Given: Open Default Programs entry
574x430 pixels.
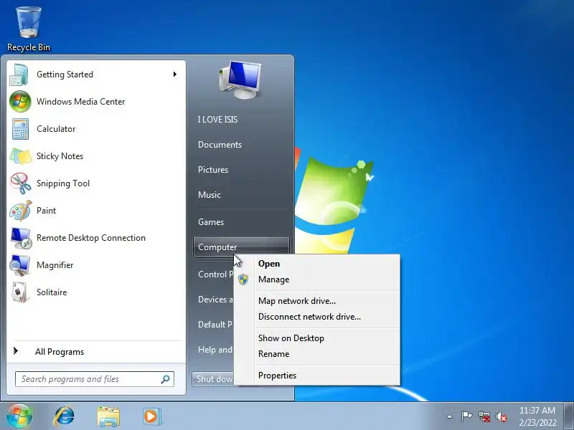Looking at the screenshot, I should [x=215, y=325].
